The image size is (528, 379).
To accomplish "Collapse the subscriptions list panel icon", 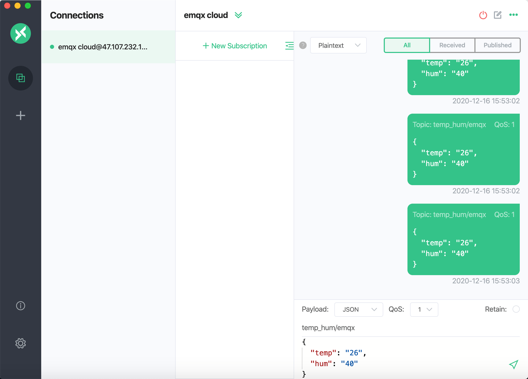I will (x=289, y=46).
